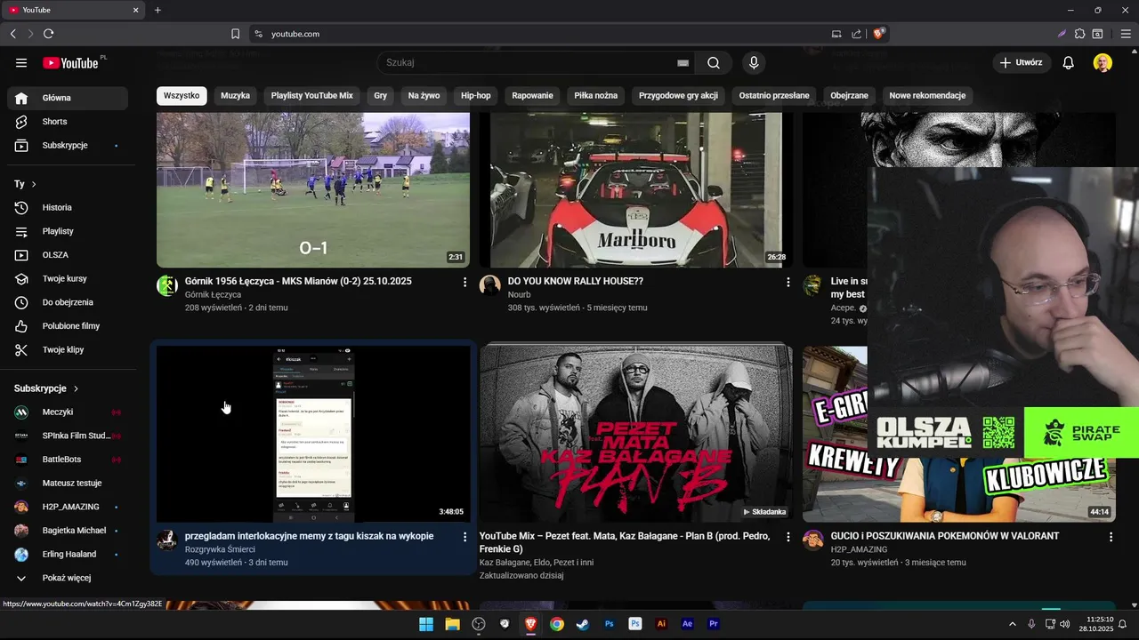Open Erling Haaland subscription
This screenshot has height=640, width=1139.
pyautogui.click(x=68, y=554)
